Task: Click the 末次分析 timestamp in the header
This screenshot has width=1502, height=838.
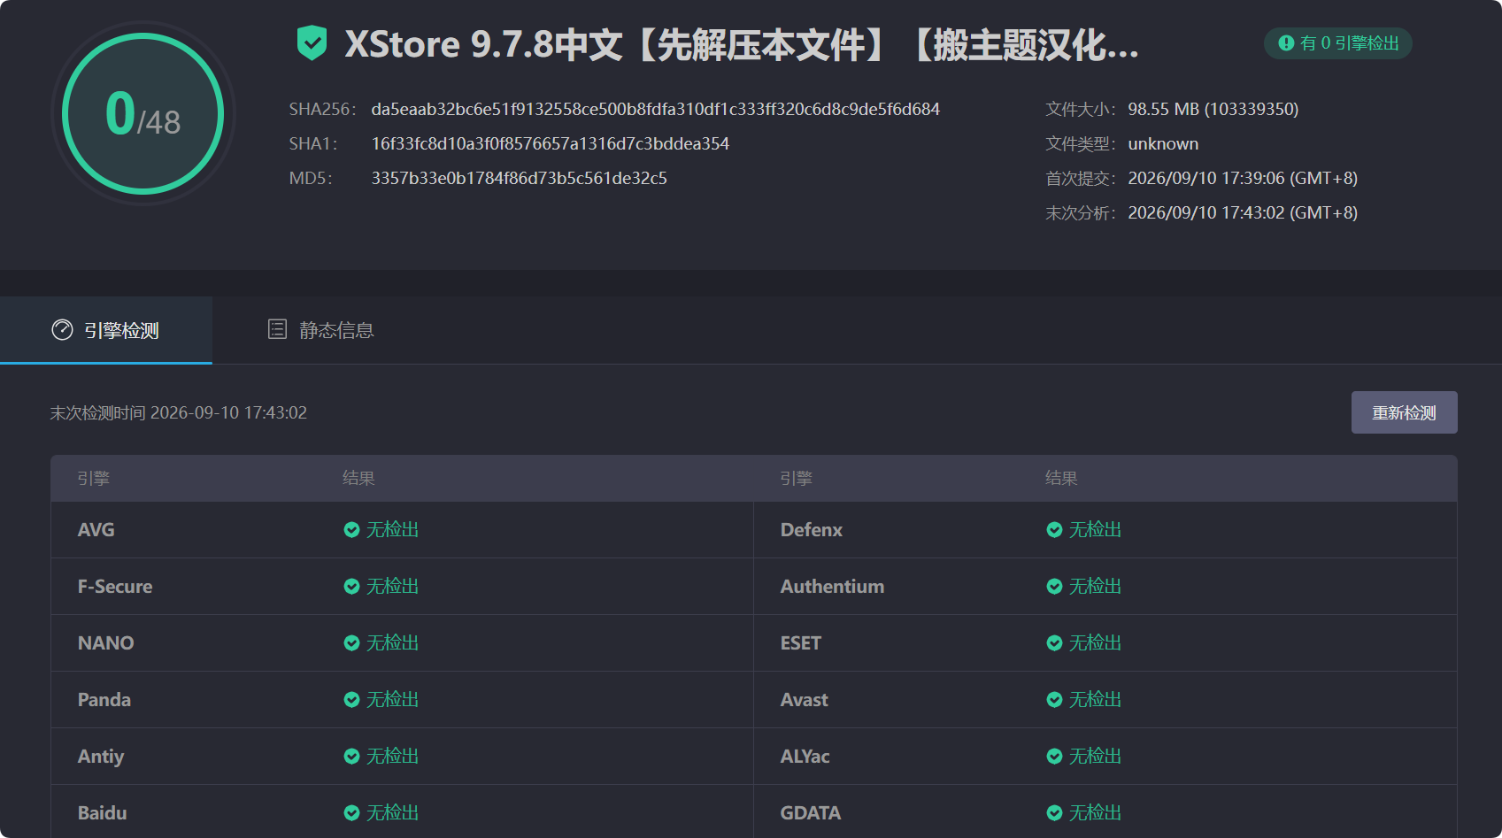Action: [1243, 212]
